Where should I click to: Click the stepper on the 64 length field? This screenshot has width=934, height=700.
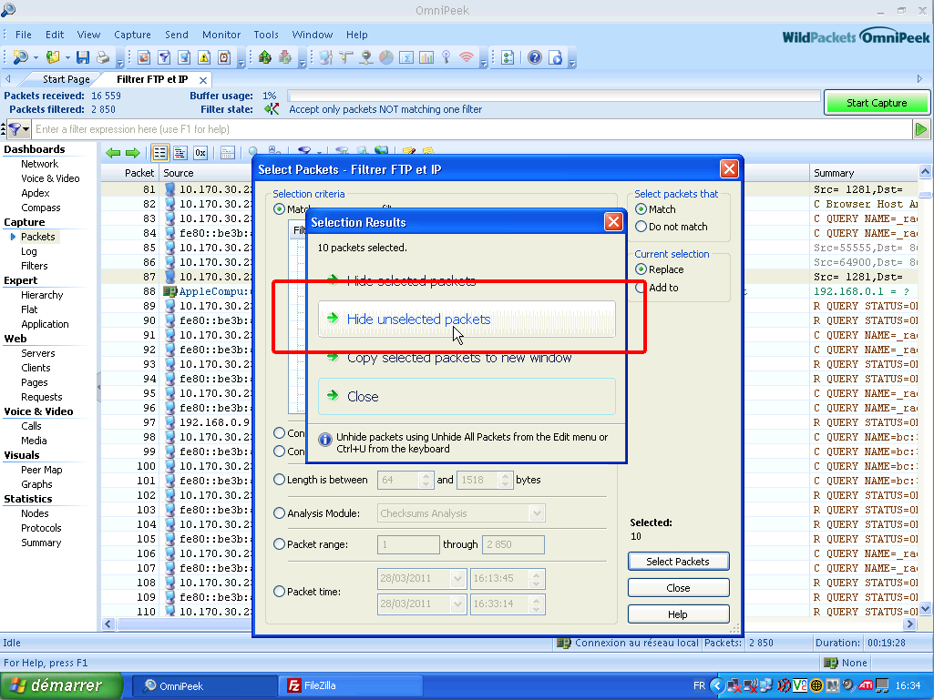[x=426, y=480]
